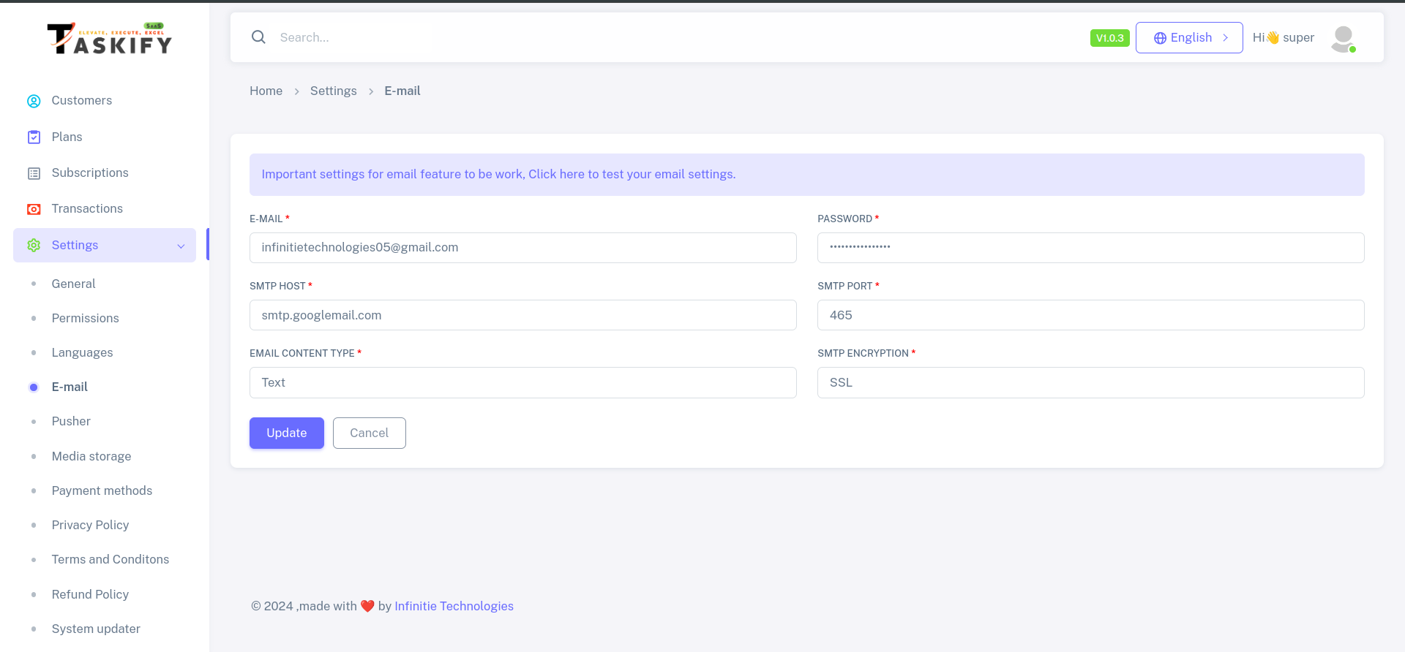Open the SMTP Encryption dropdown
The height and width of the screenshot is (652, 1405).
pos(1090,383)
